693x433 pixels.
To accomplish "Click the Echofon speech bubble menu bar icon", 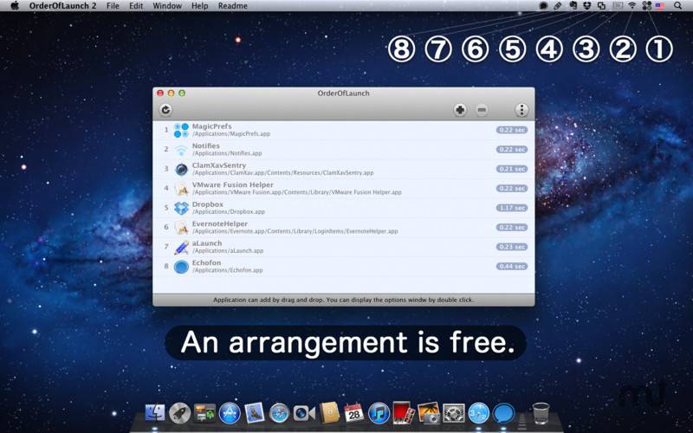I will click(543, 6).
